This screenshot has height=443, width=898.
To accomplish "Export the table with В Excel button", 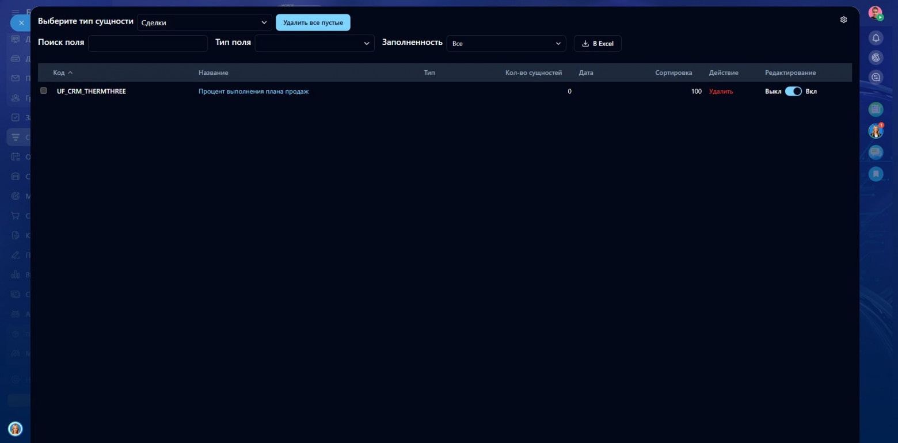I will [598, 43].
